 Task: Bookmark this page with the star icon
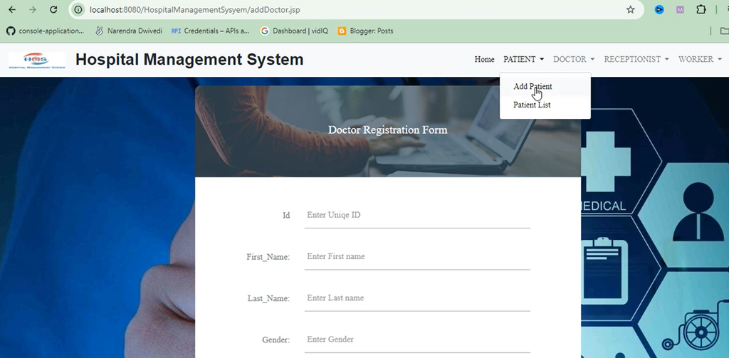click(x=631, y=9)
